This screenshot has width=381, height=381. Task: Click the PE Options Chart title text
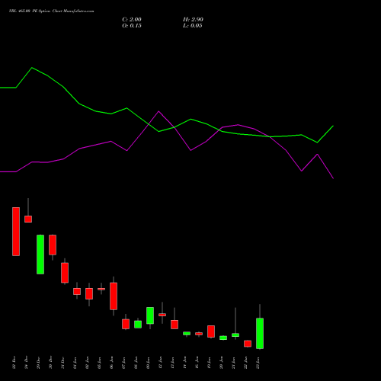pyautogui.click(x=52, y=11)
